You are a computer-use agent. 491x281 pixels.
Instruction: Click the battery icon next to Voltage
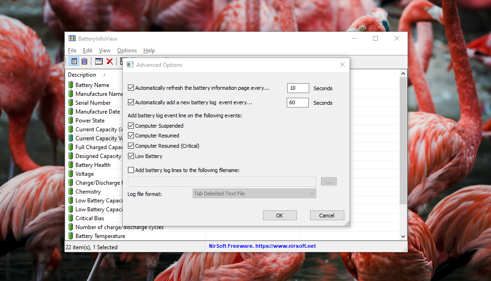click(x=71, y=174)
